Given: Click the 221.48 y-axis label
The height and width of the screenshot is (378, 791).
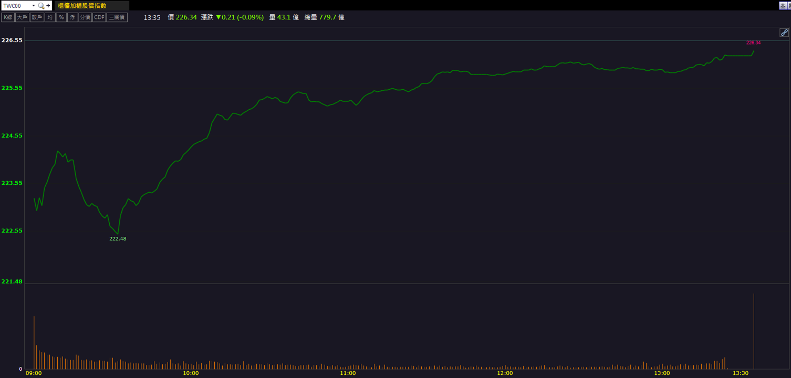Looking at the screenshot, I should [x=12, y=281].
